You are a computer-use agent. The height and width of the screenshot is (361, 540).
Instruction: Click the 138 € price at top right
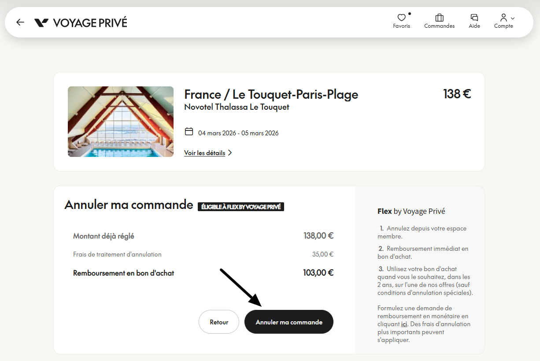457,94
